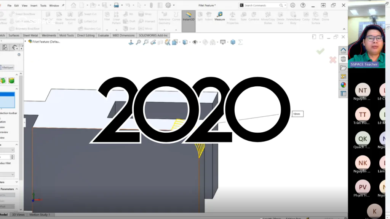Click the PropertyManager help question icon
The width and height of the screenshot is (390, 219).
(19, 55)
